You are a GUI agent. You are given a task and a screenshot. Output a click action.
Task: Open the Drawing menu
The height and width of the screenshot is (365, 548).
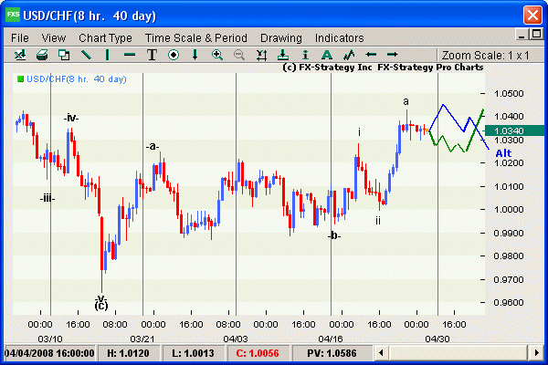pyautogui.click(x=281, y=37)
